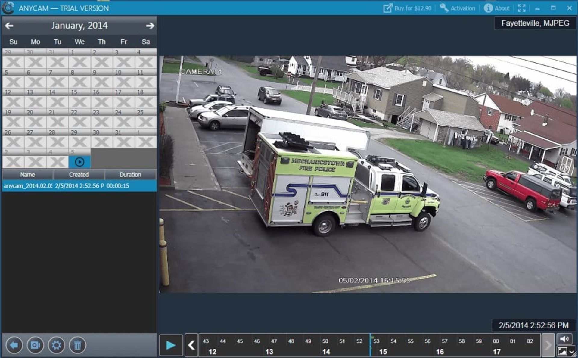578x358 pixels.
Task: Jump to hour 14 marker on the timeline
Action: point(326,352)
